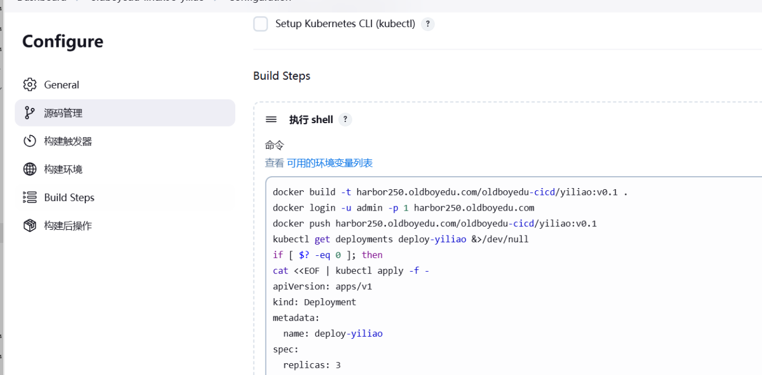Click the Configure page heading

[63, 42]
